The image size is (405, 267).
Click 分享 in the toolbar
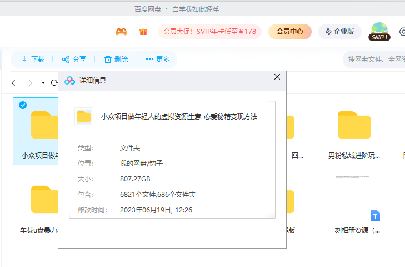click(x=74, y=60)
